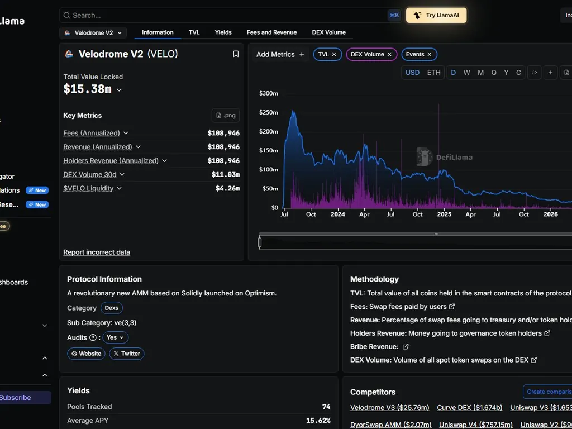Open the Audits Yes dropdown
The height and width of the screenshot is (429, 572).
(x=115, y=337)
